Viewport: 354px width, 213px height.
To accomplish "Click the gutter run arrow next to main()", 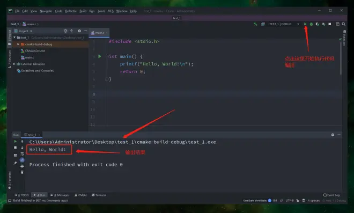I will pyautogui.click(x=100, y=56).
